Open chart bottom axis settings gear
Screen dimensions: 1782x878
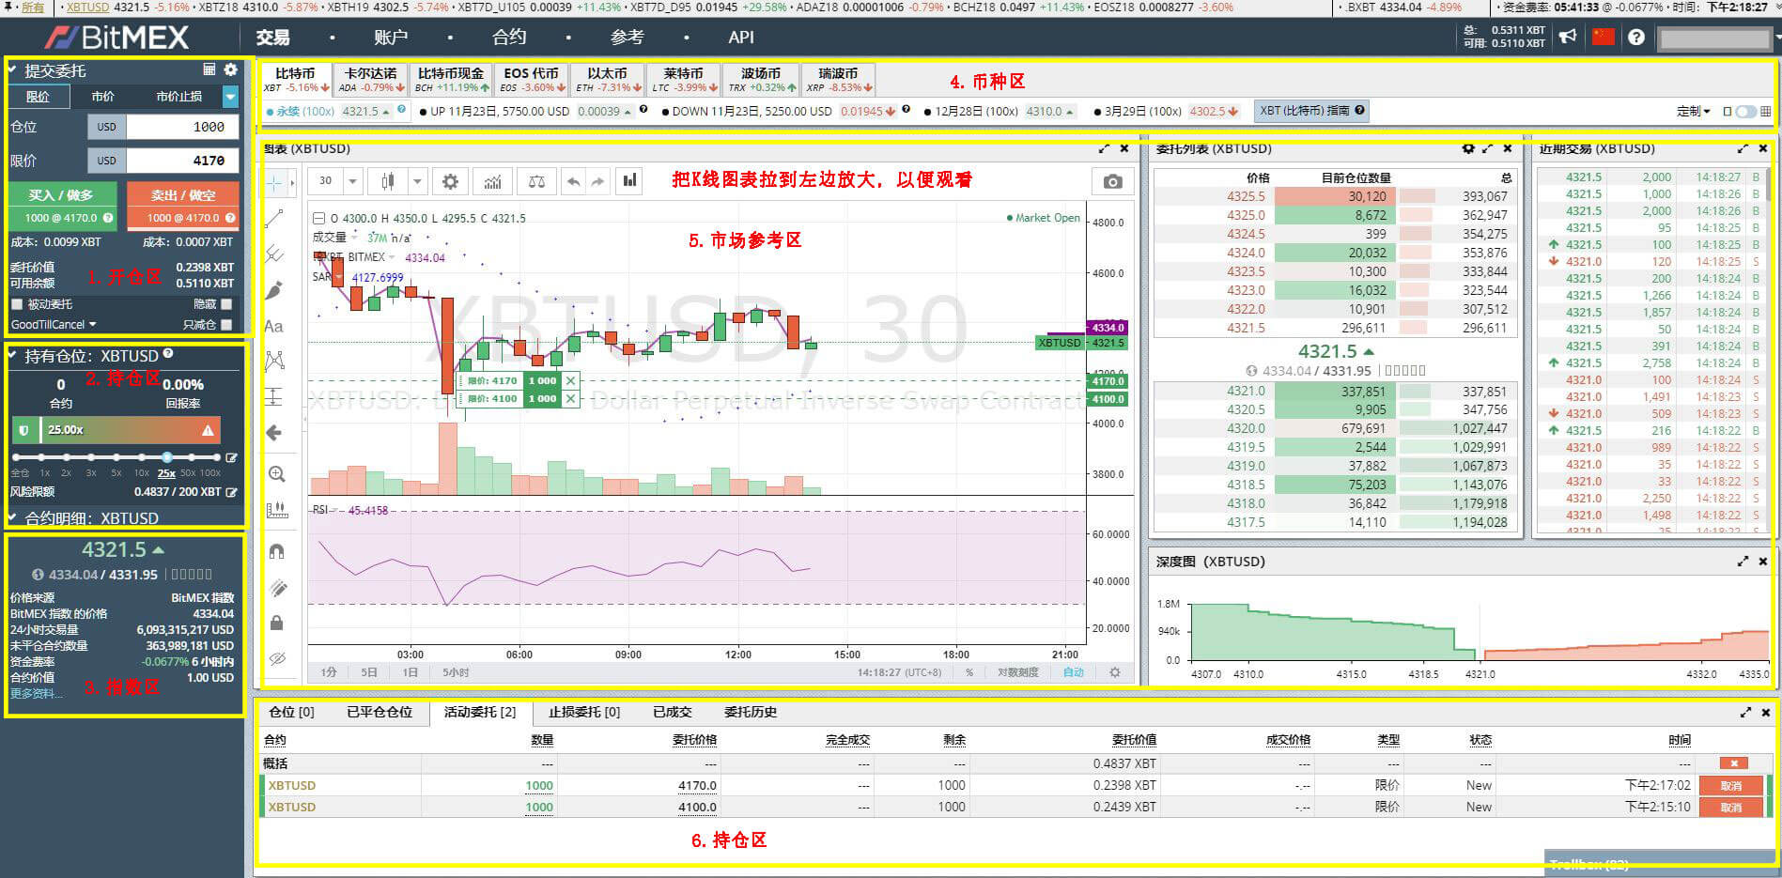(1115, 672)
